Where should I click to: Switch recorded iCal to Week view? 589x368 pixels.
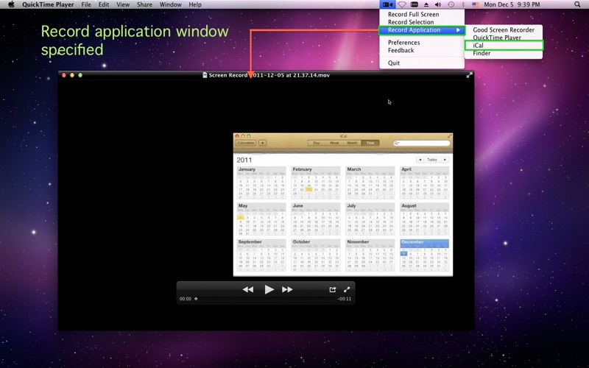click(x=334, y=143)
